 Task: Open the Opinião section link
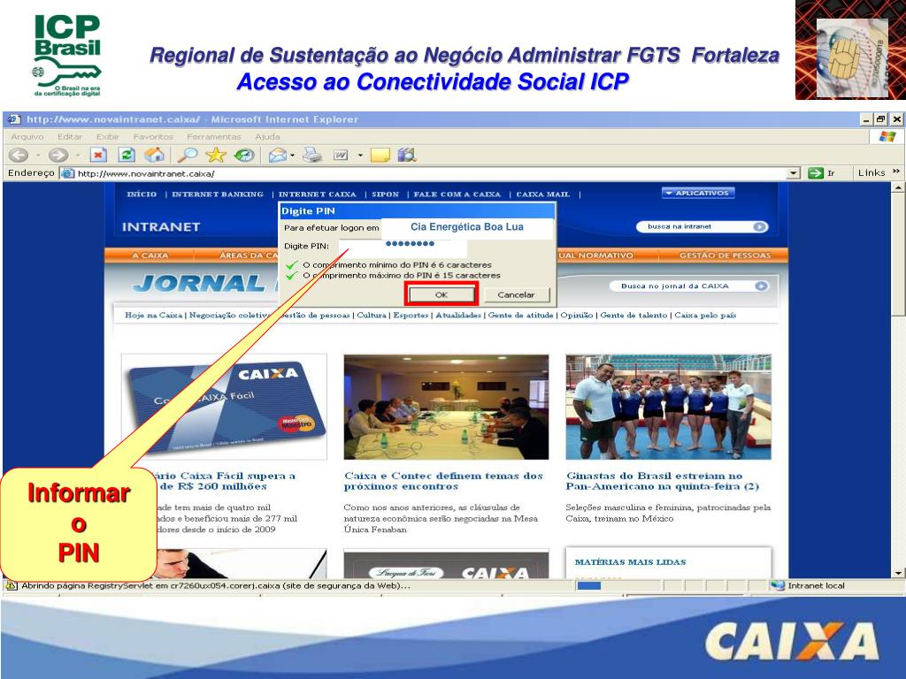coord(577,316)
